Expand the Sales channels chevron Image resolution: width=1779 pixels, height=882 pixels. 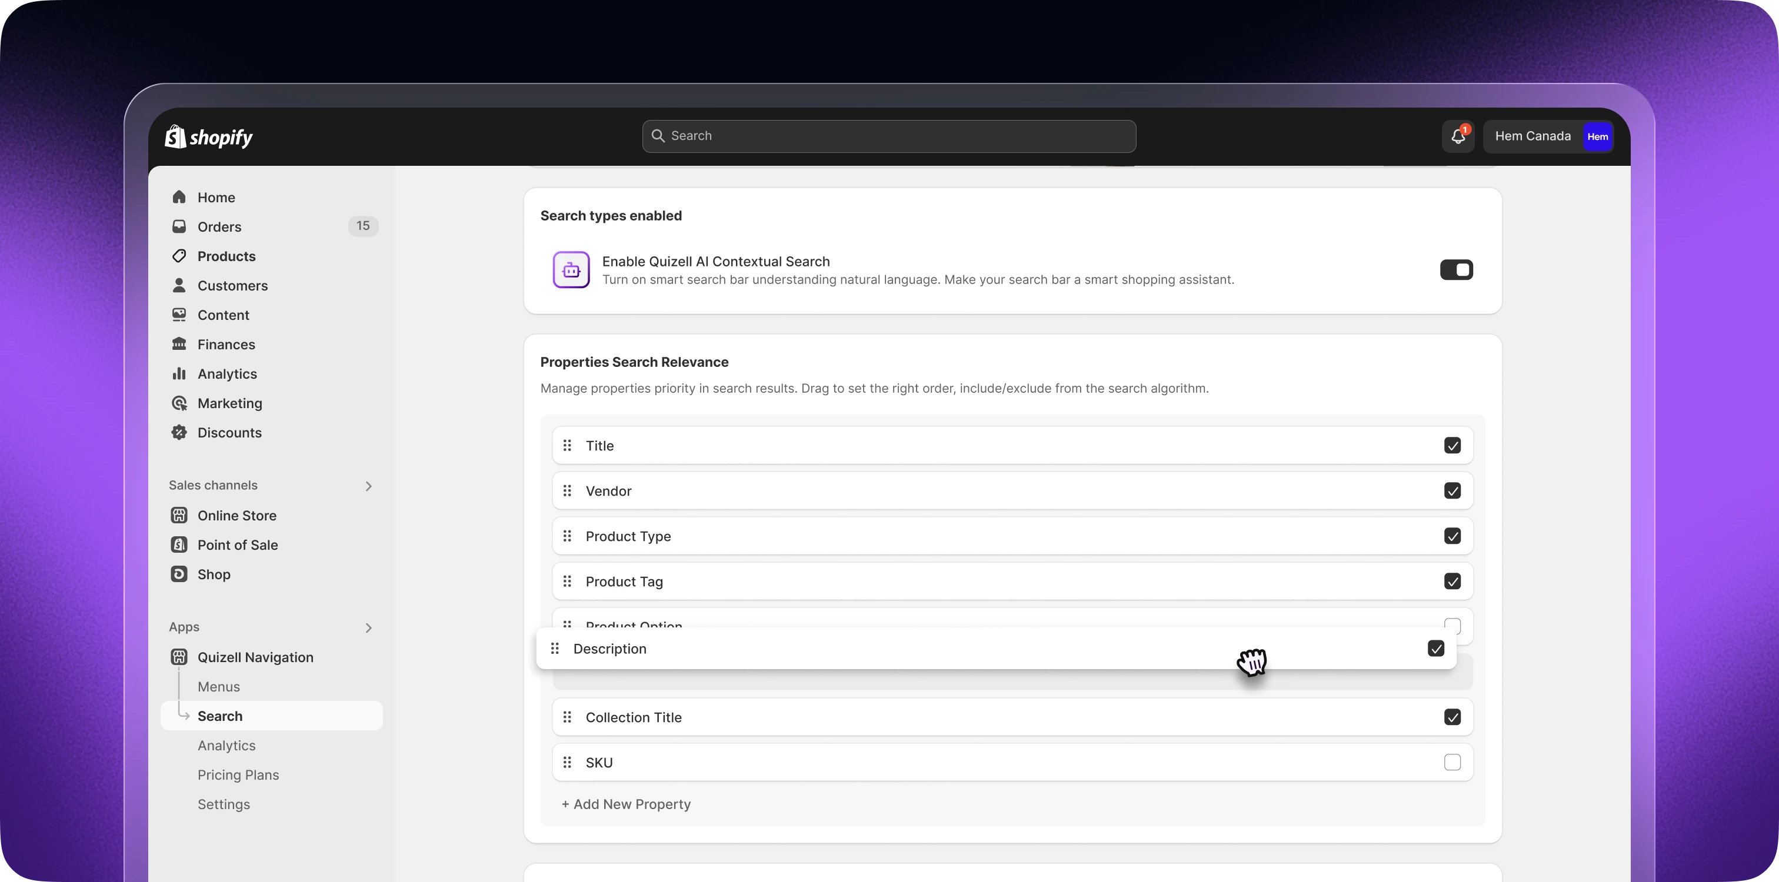tap(368, 486)
